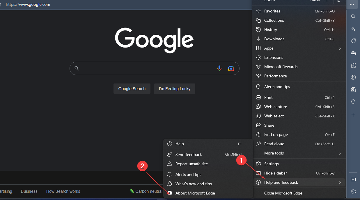Image resolution: width=360 pixels, height=200 pixels.
Task: Choose Send feedback in the submenu
Action: click(208, 154)
